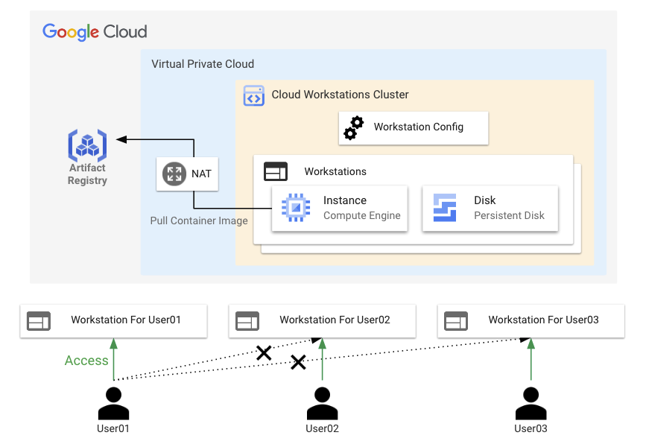Click the Artifact Registry caption text
Viewport: 646px width, 447px height.
pyautogui.click(x=87, y=174)
